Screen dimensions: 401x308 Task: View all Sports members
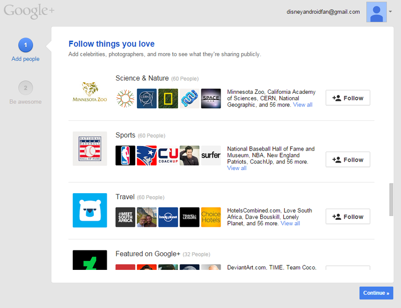point(237,168)
